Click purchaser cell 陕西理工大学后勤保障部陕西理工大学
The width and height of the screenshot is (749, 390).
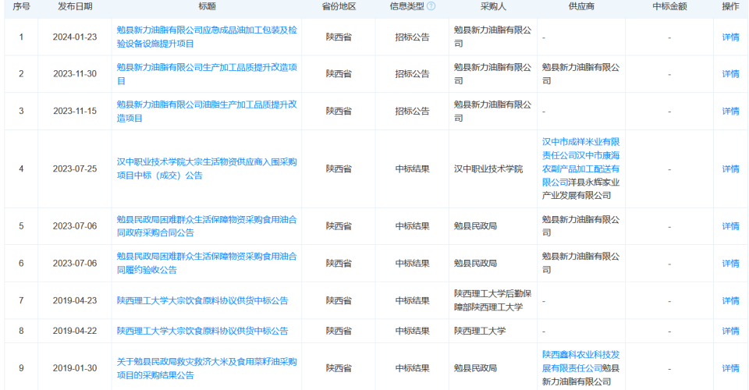tap(492, 300)
